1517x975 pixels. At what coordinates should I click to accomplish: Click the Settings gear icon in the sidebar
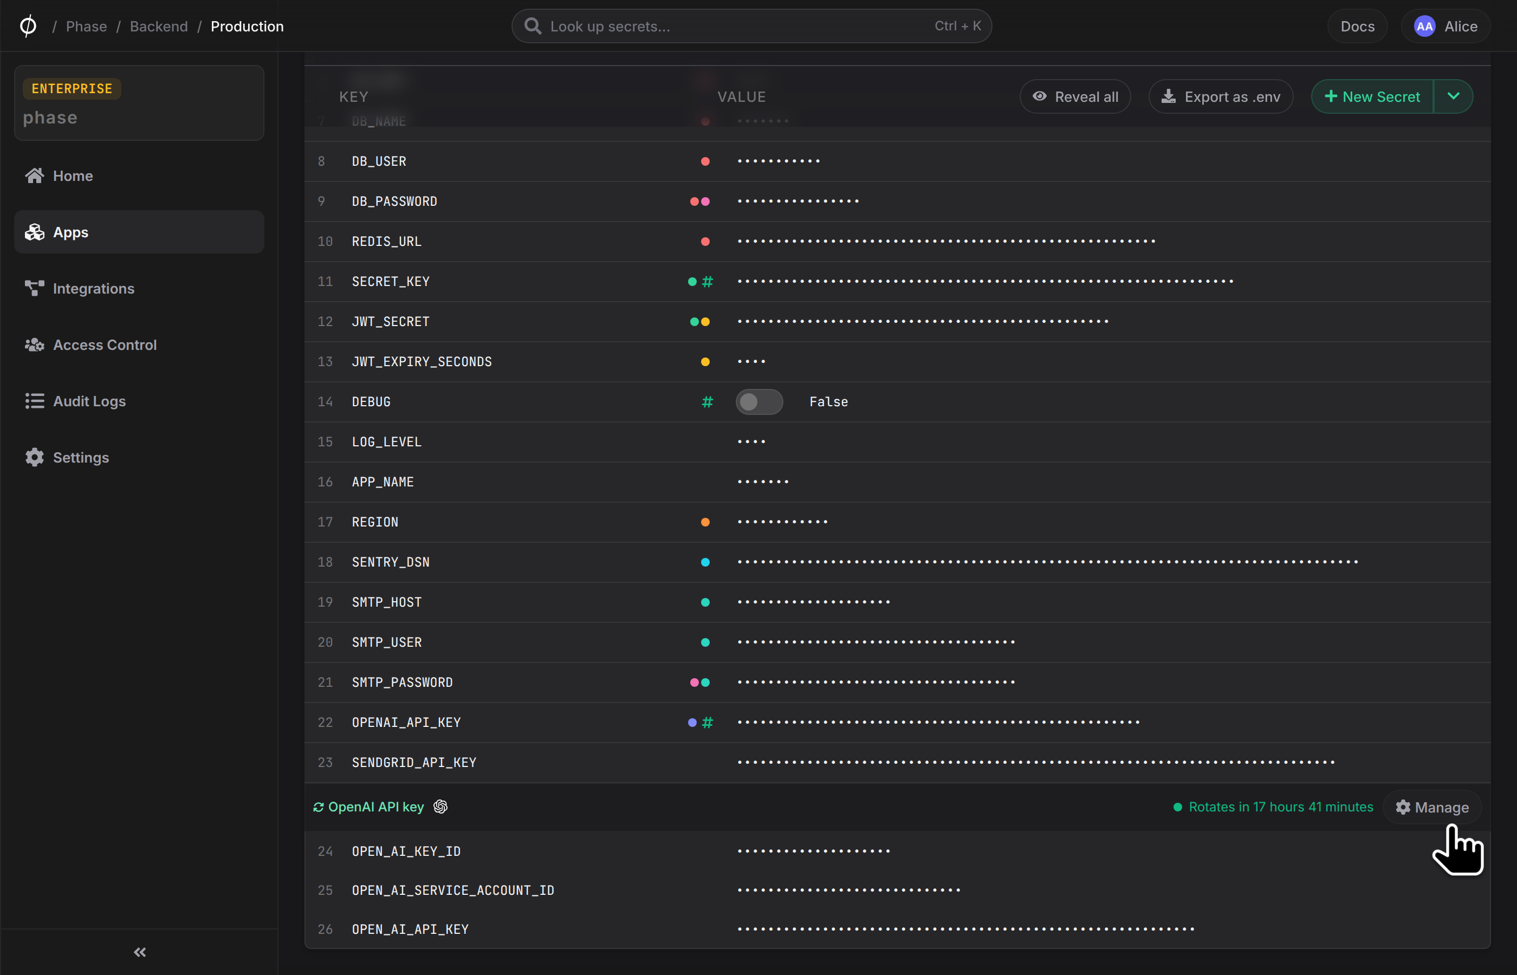[34, 457]
